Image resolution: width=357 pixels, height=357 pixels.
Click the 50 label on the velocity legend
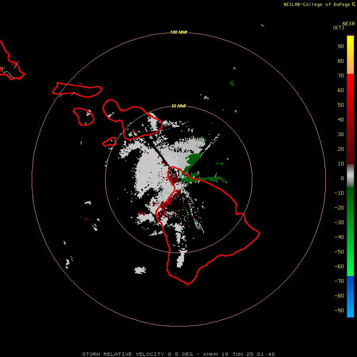click(x=341, y=105)
